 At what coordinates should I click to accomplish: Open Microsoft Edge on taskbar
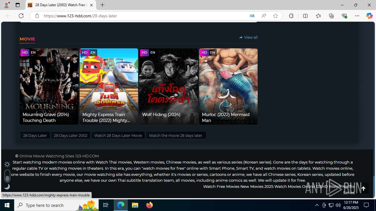point(121,205)
